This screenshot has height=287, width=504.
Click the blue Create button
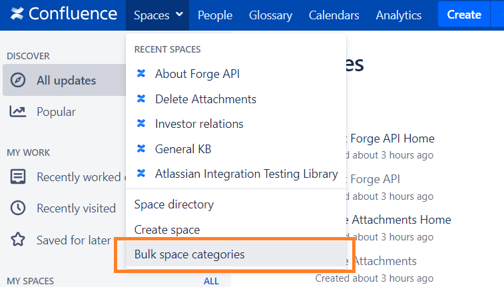point(464,15)
